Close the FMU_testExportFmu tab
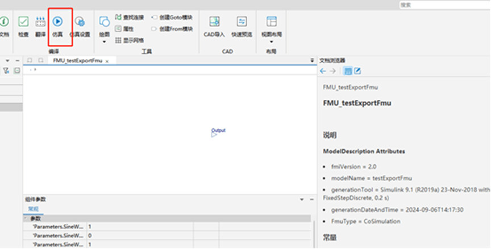The height and width of the screenshot is (249, 491). point(107,61)
